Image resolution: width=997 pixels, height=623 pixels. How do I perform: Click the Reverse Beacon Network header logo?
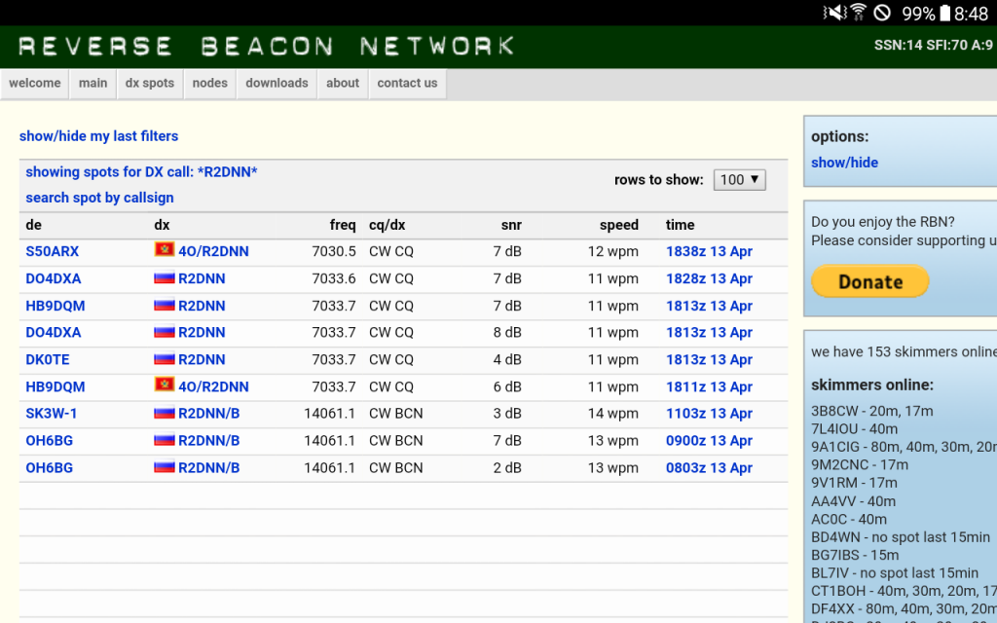[267, 47]
